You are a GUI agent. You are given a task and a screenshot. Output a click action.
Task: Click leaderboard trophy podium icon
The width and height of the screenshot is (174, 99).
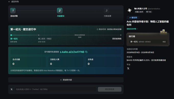coord(164,32)
